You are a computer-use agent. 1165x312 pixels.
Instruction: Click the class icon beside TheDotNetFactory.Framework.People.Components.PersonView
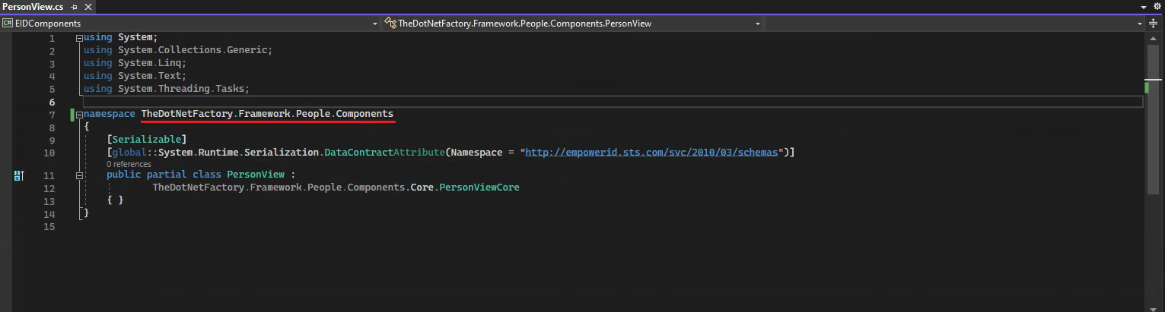[390, 24]
